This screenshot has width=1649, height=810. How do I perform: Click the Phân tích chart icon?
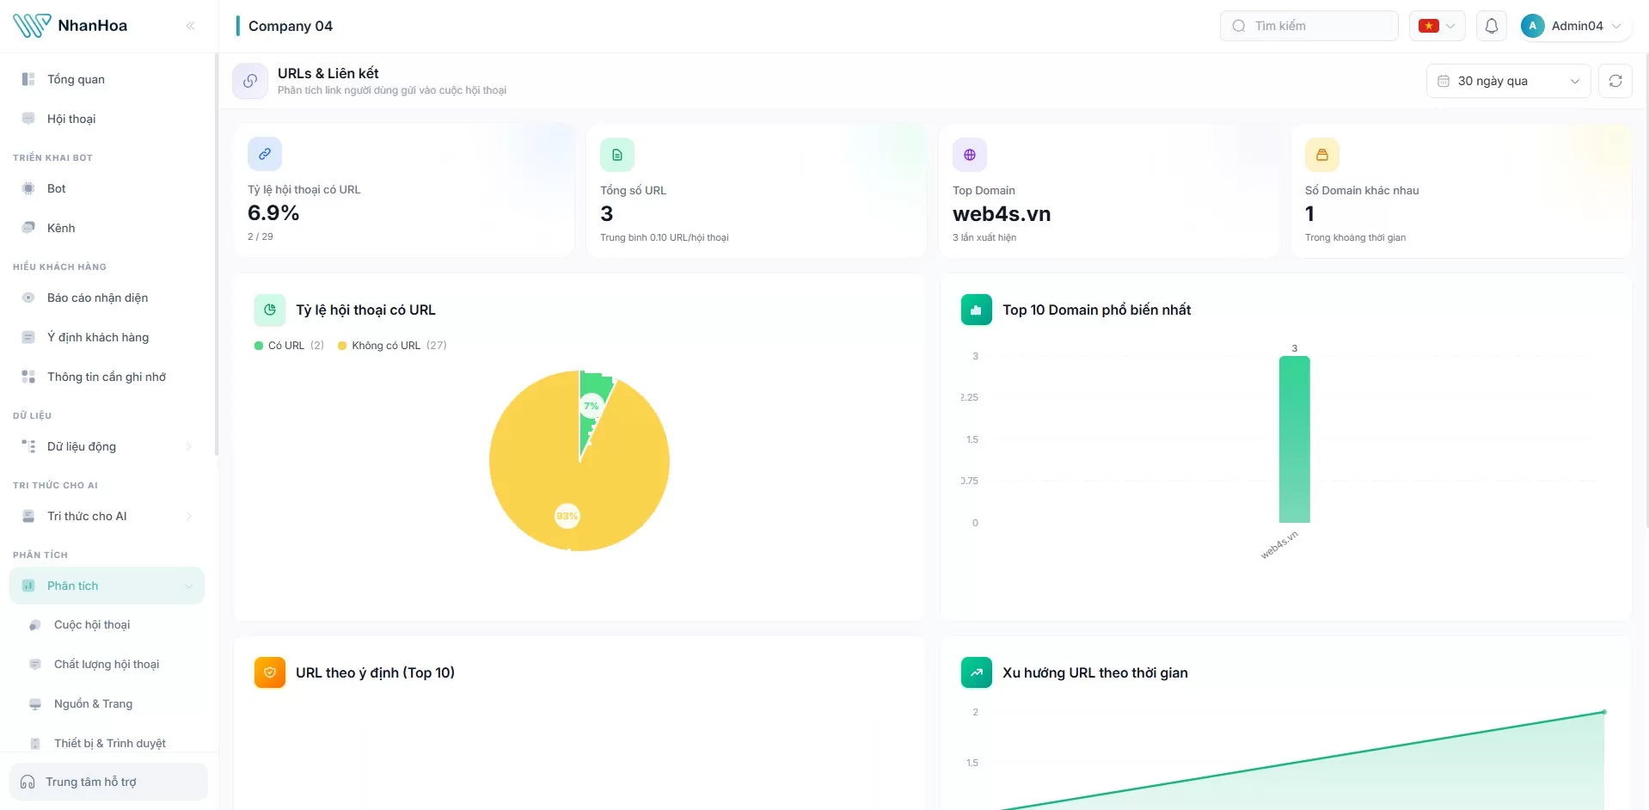click(28, 586)
